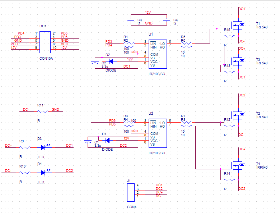Click the PD6 net label left of U2
The height and width of the screenshot is (215, 280).
tap(112, 120)
